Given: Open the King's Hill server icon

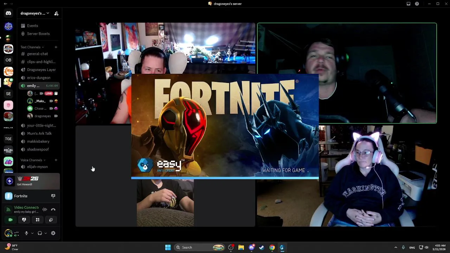Looking at the screenshot, I should (8, 150).
